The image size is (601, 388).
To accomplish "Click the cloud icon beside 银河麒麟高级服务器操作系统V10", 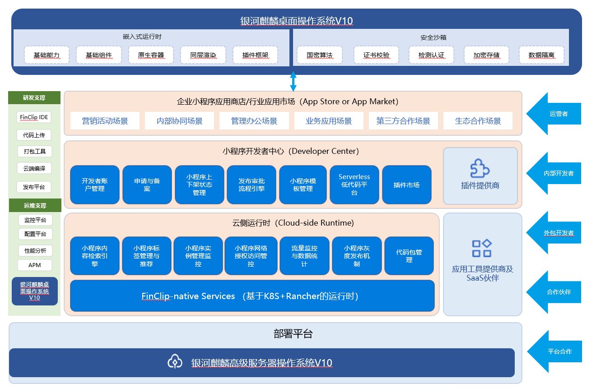I will click(175, 362).
